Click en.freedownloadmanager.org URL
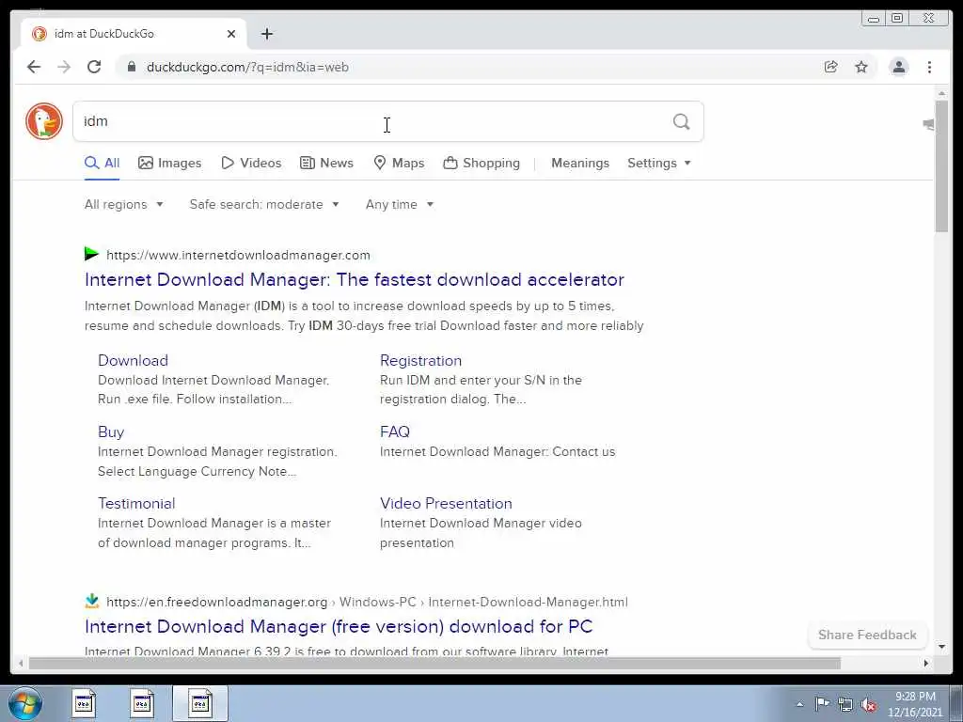The height and width of the screenshot is (722, 963). point(217,602)
